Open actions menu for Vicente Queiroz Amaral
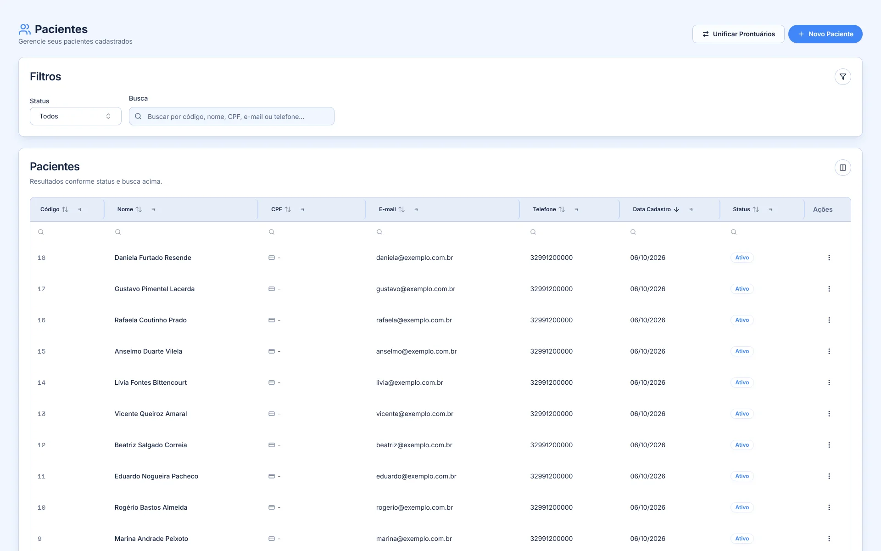Screen dimensions: 881x551 tap(829, 414)
